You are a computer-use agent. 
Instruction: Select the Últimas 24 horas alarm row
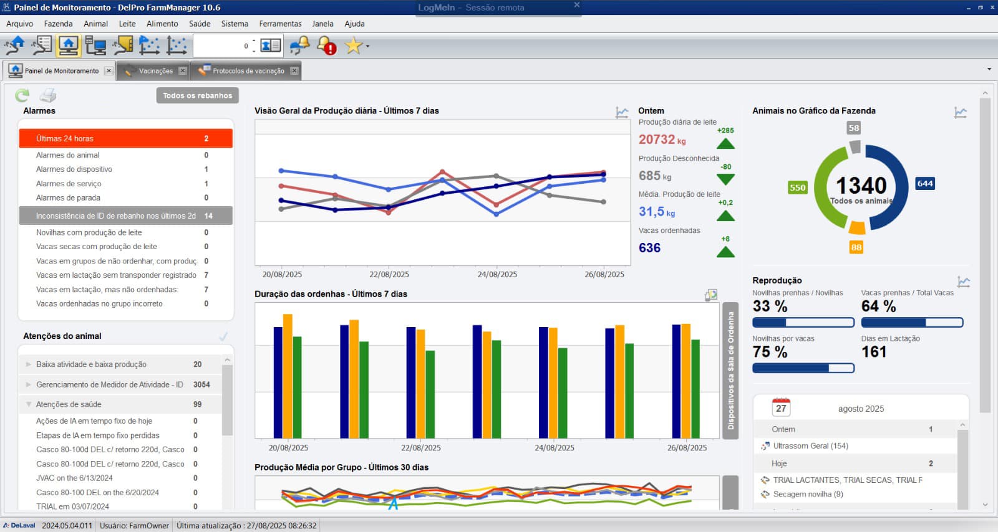pyautogui.click(x=125, y=138)
